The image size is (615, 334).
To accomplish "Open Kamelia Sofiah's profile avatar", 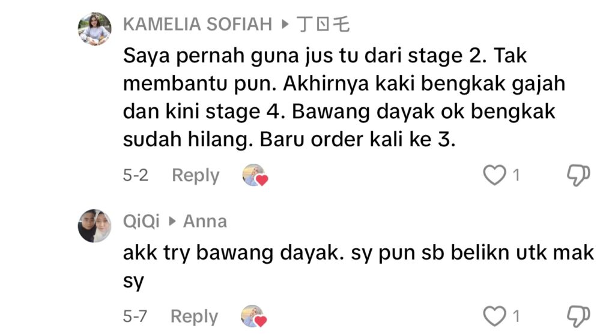I will pos(95,29).
